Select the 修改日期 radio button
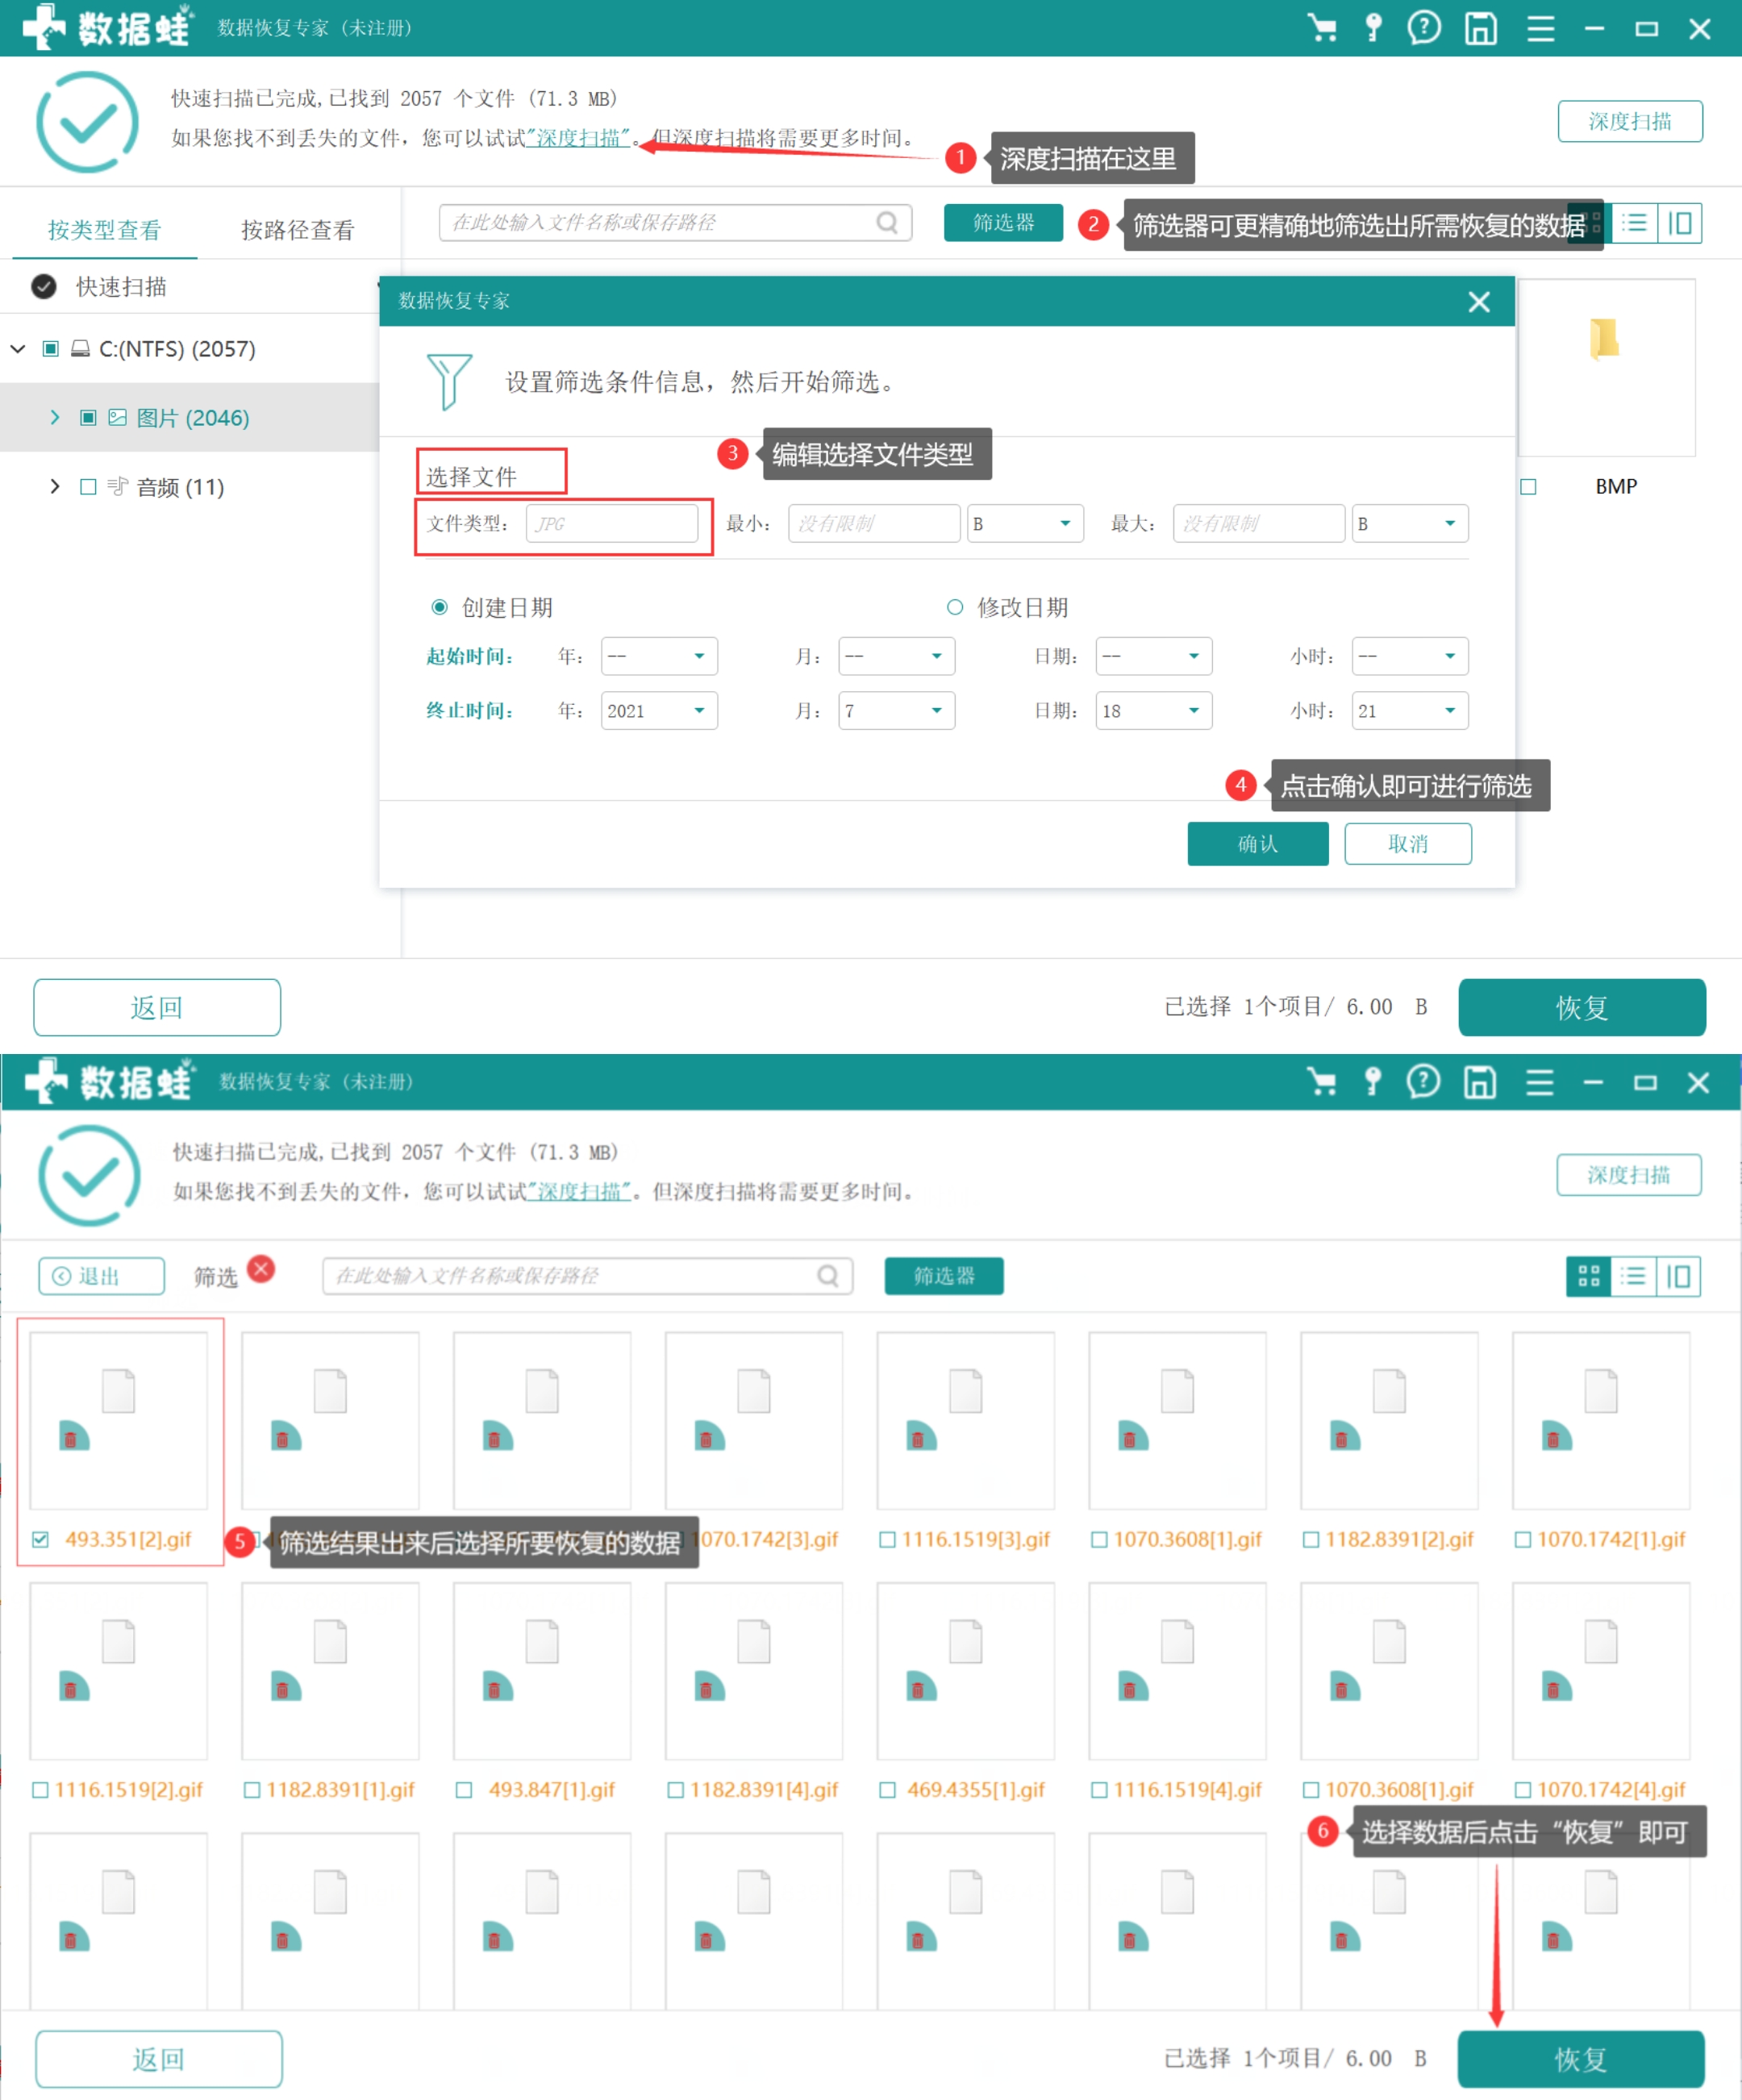Screen dimensions: 1742x2100 click(955, 607)
